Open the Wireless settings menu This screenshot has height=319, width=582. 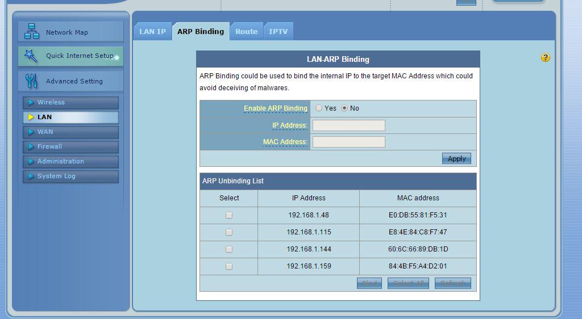click(x=70, y=102)
